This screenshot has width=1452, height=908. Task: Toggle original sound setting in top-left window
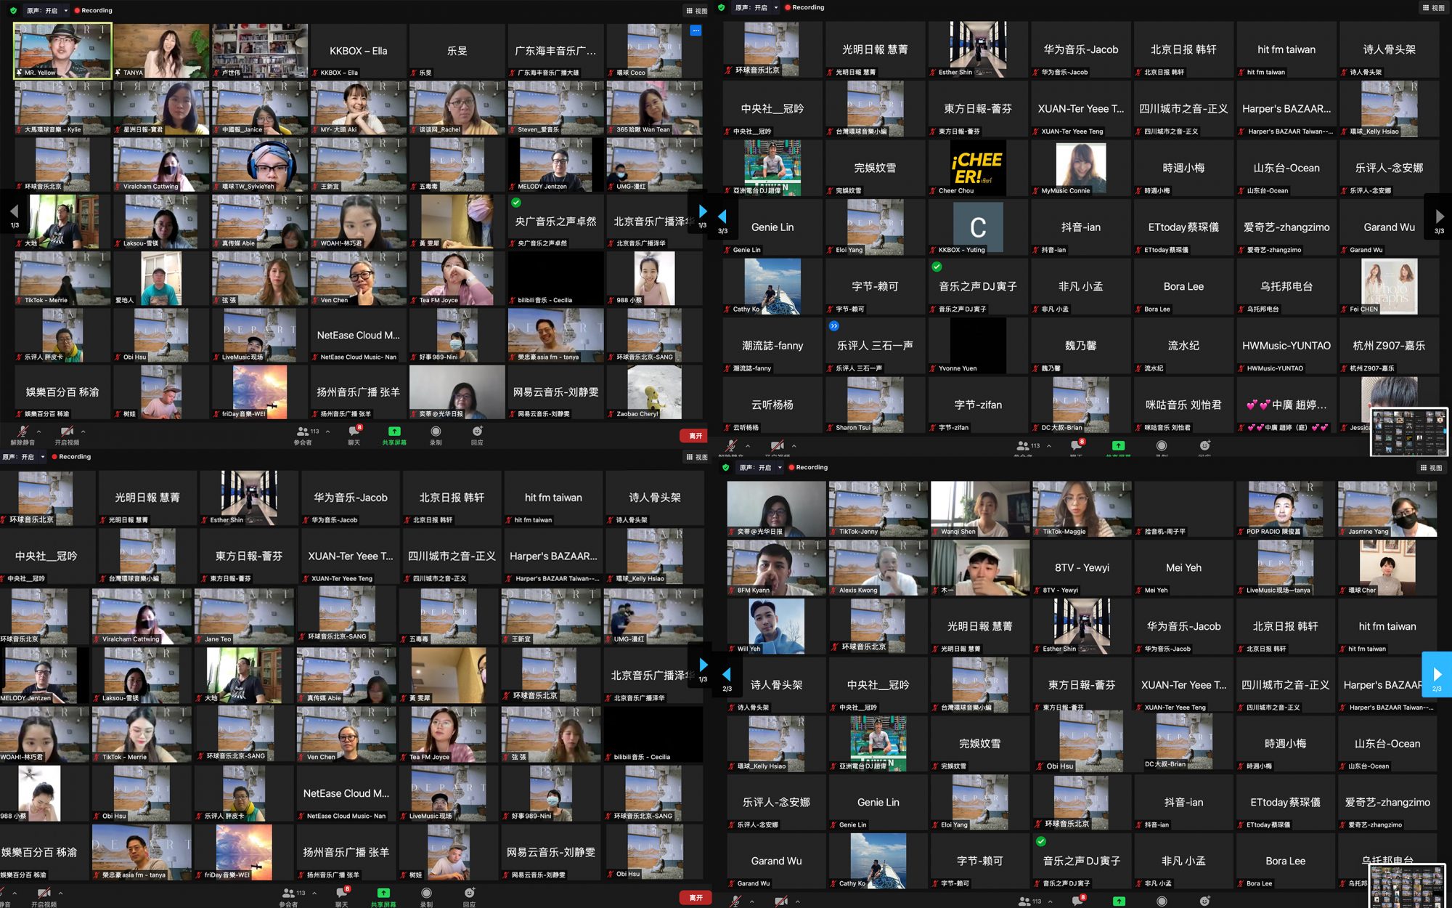[x=41, y=11]
